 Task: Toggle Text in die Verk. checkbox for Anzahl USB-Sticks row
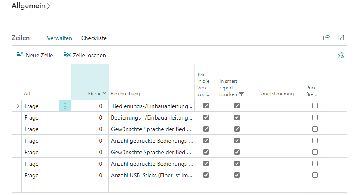click(206, 175)
